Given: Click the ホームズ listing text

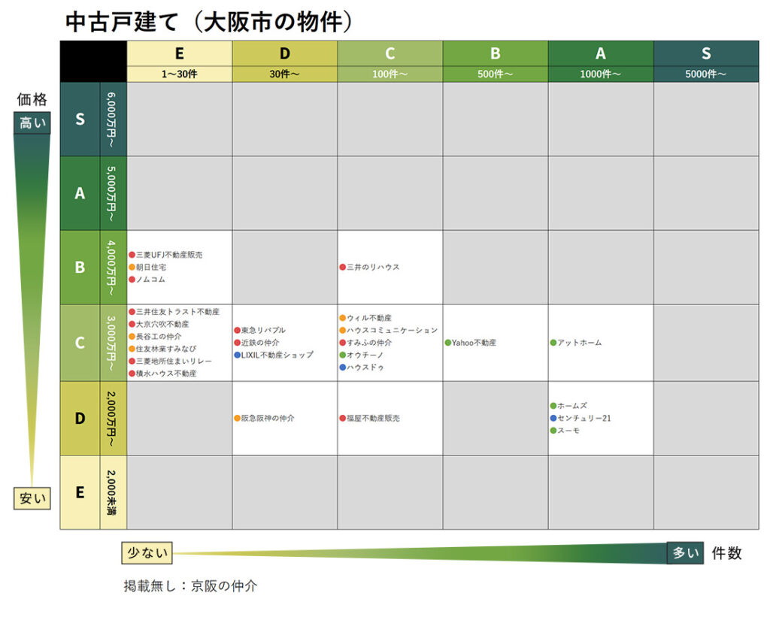Looking at the screenshot, I should tap(572, 405).
